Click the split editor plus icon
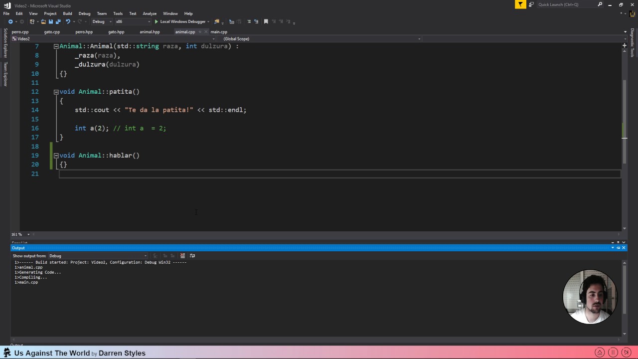638x359 pixels. [624, 46]
